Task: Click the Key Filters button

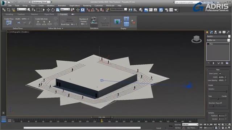Action: click(x=192, y=128)
